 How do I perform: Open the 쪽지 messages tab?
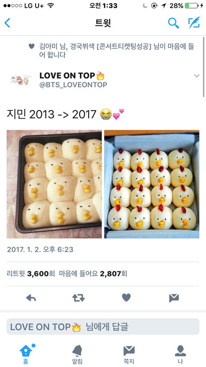[x=129, y=354]
